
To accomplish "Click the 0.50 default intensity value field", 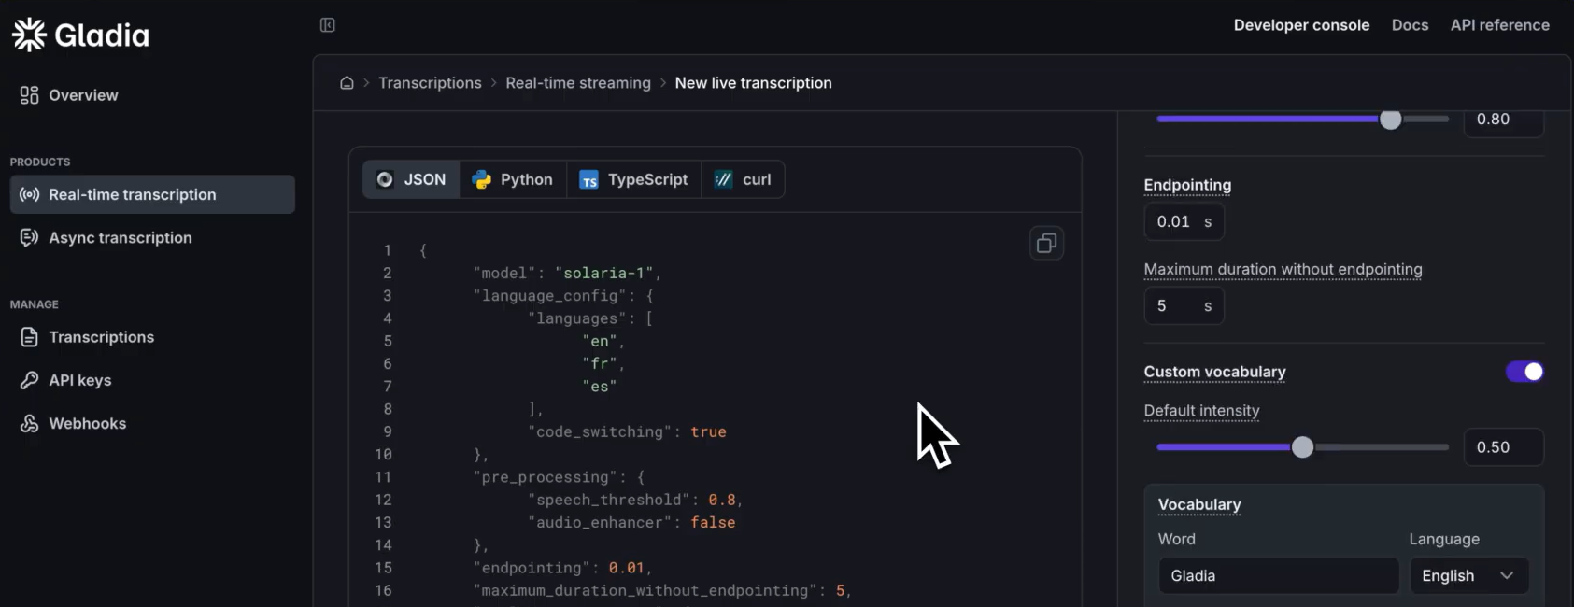I will [1503, 447].
